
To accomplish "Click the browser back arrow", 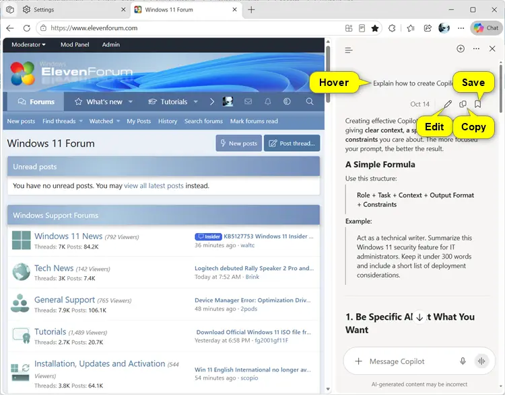I will point(10,28).
